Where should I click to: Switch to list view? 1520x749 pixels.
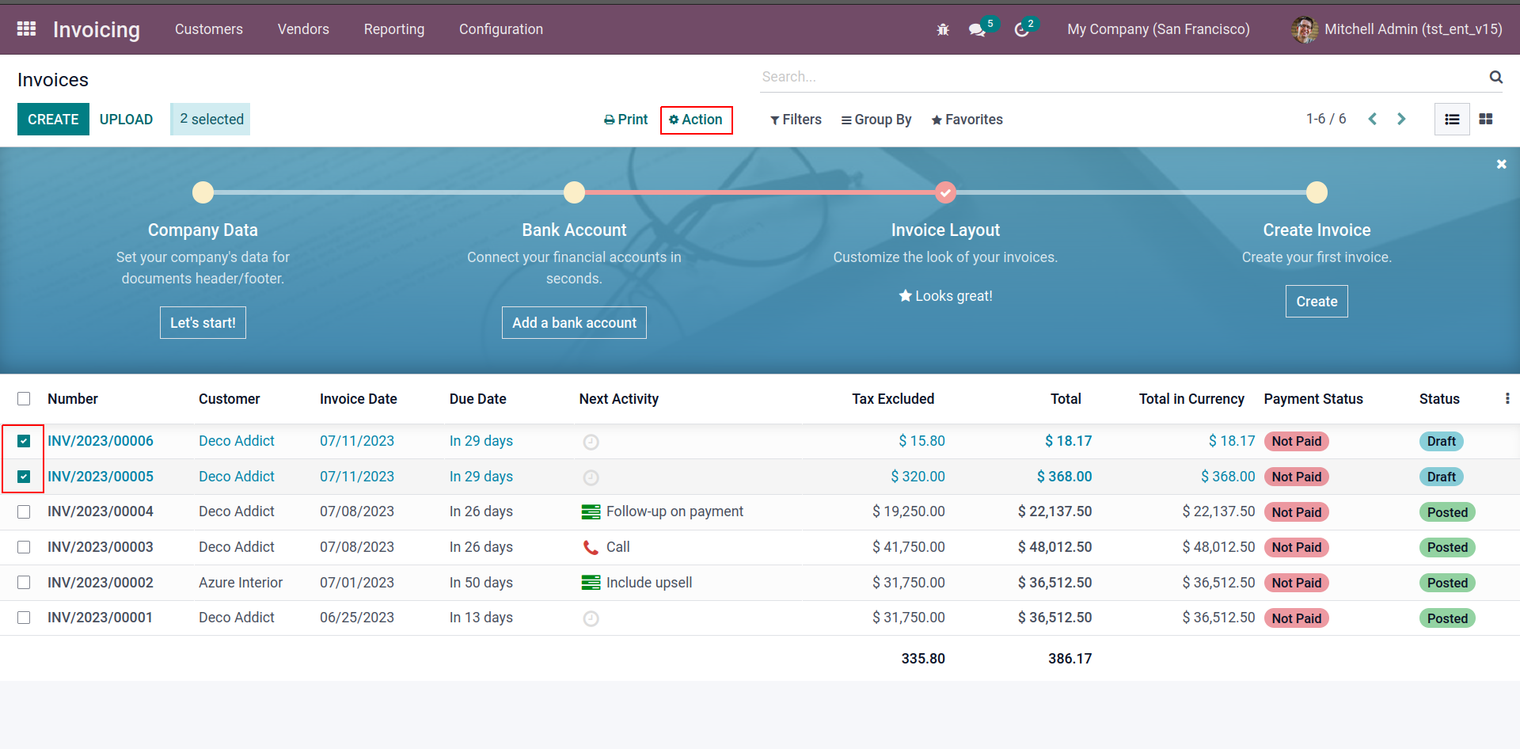point(1452,120)
